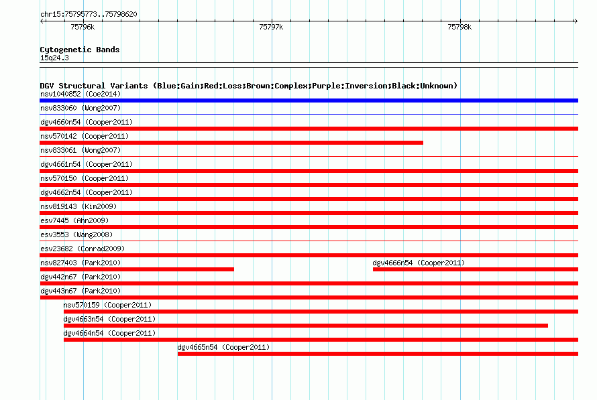Click the red bar under dgv4666n54
Image resolution: width=597 pixels, height=400 pixels.
(476, 269)
